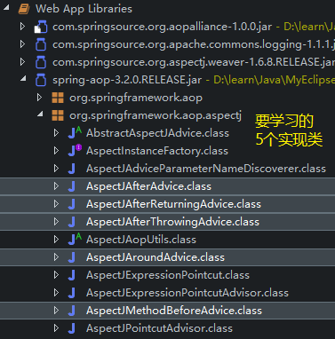Screen dimensions: 335x339
Task: Select AspectJMethodBeforeAdvice.class
Action: tap(174, 311)
